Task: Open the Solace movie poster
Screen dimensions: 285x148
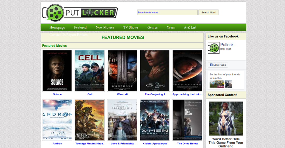Action: pos(57,71)
